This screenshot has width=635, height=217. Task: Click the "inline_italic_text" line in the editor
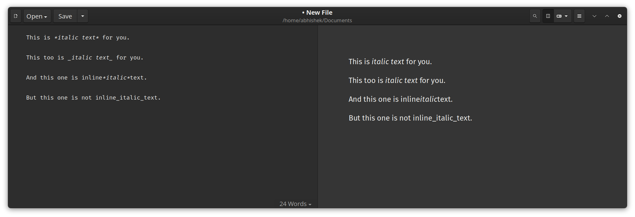coord(93,98)
